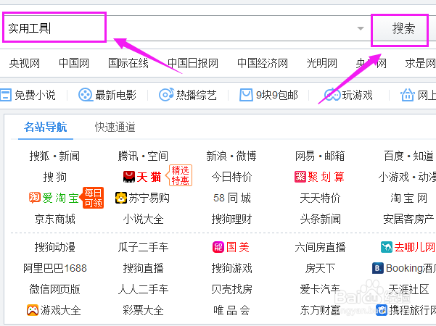Viewport: 436px width, 326px height.
Task: Click the house icon next to 网上
Action: [408, 95]
